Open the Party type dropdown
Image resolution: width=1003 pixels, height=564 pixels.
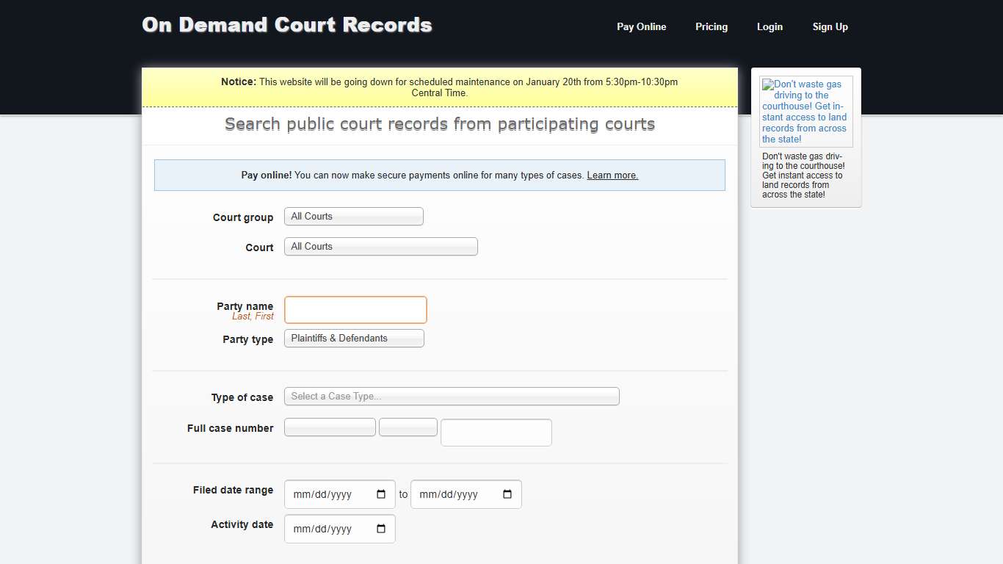(353, 338)
